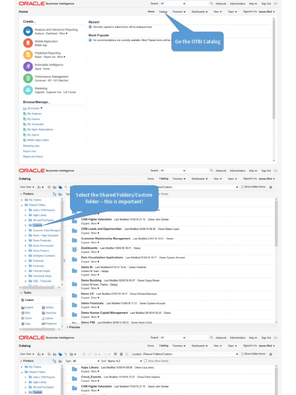Click the folder icon in bottom Folders header
296x395 pixels.
pyautogui.click(x=60, y=361)
